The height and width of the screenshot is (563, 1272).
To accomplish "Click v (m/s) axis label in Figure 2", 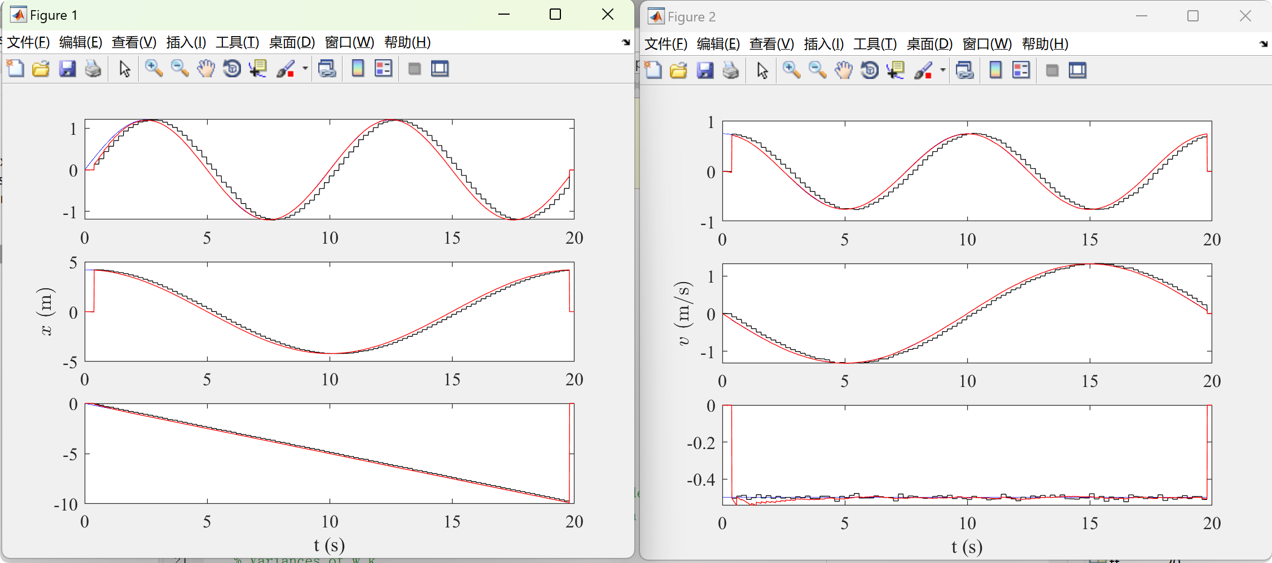I will (683, 313).
